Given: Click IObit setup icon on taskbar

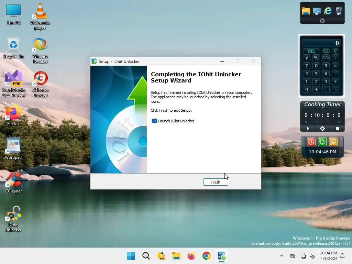Looking at the screenshot, I should click(222, 256).
